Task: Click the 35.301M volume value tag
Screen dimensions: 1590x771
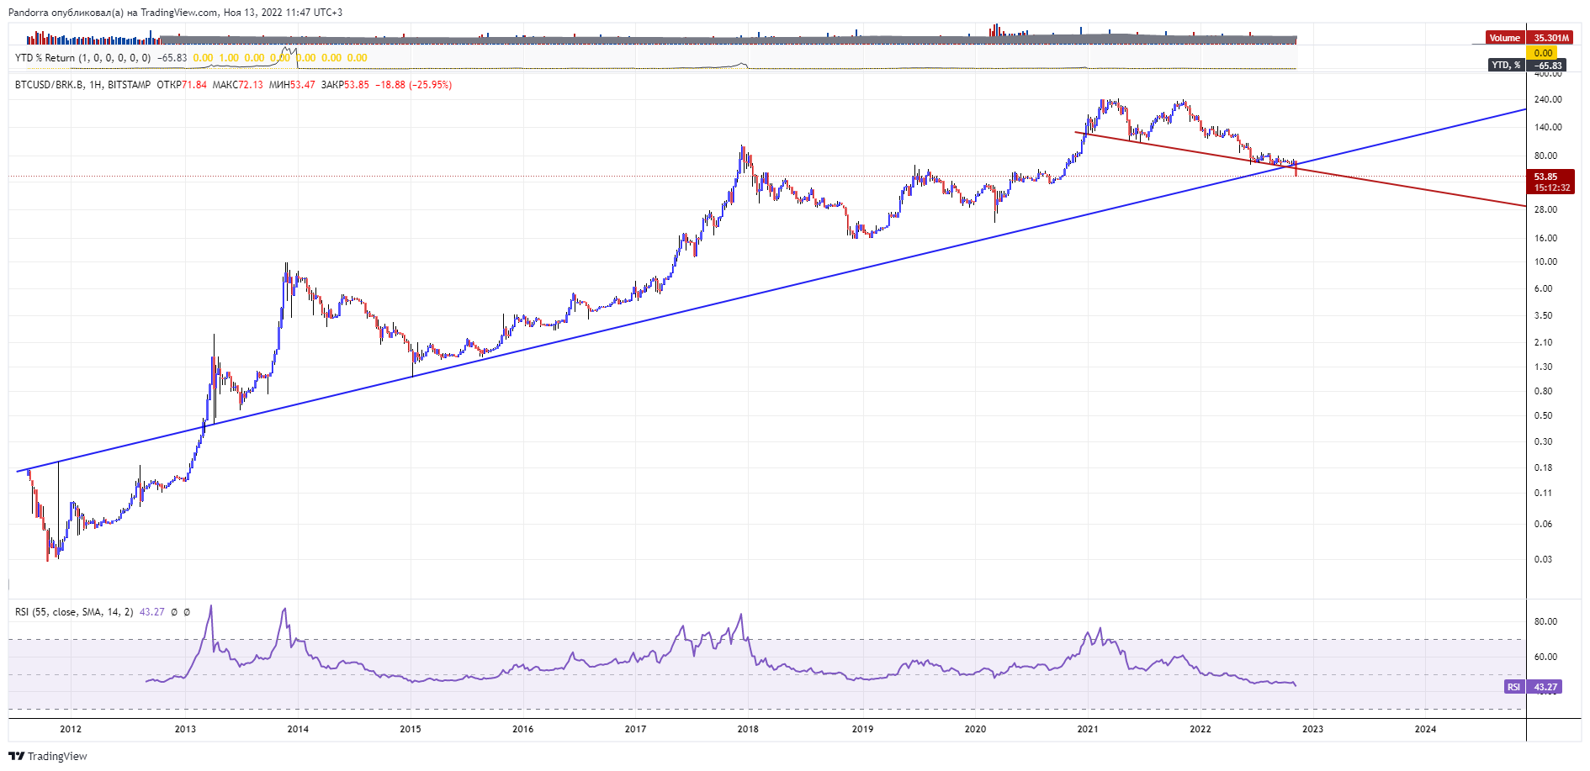Action: click(x=1550, y=38)
